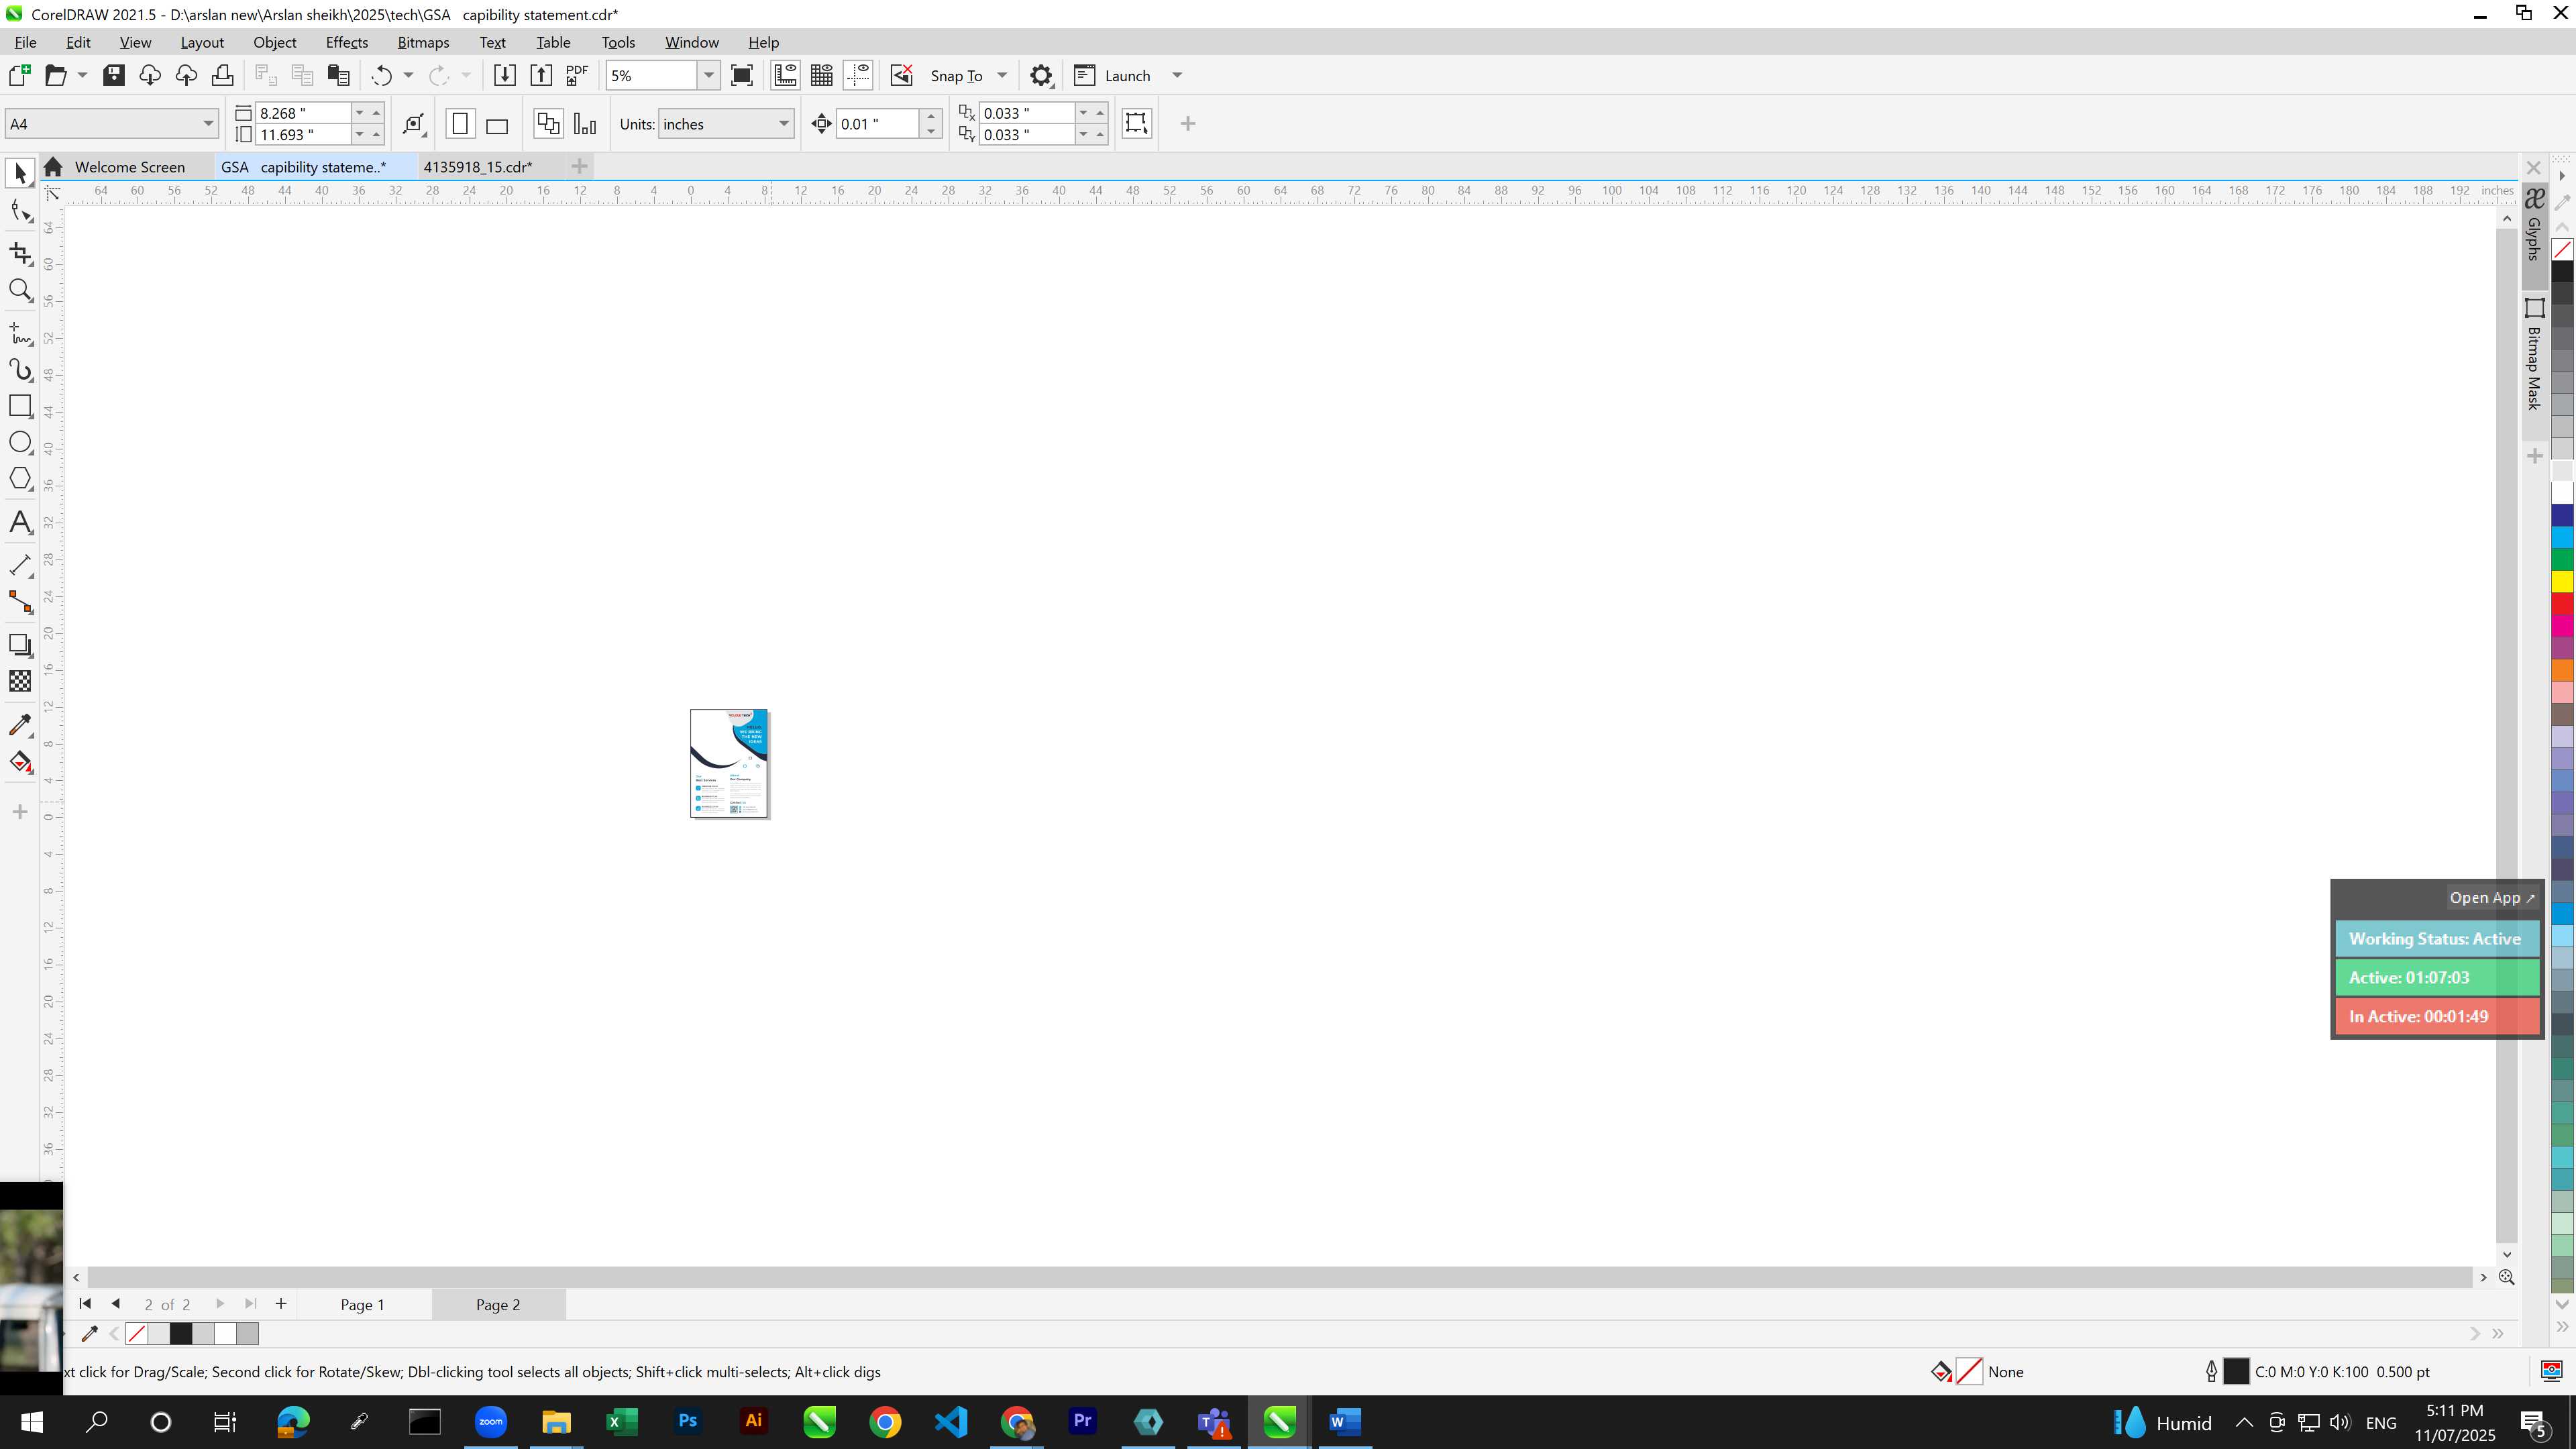
Task: Toggle Show rulers button
Action: pyautogui.click(x=785, y=76)
